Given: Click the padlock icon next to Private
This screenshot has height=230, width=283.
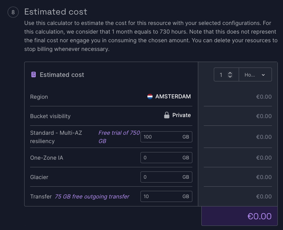Looking at the screenshot, I should pos(167,115).
